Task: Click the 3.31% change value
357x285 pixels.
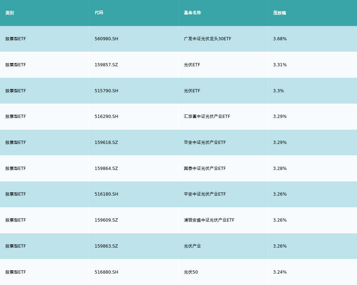Action: click(280, 65)
